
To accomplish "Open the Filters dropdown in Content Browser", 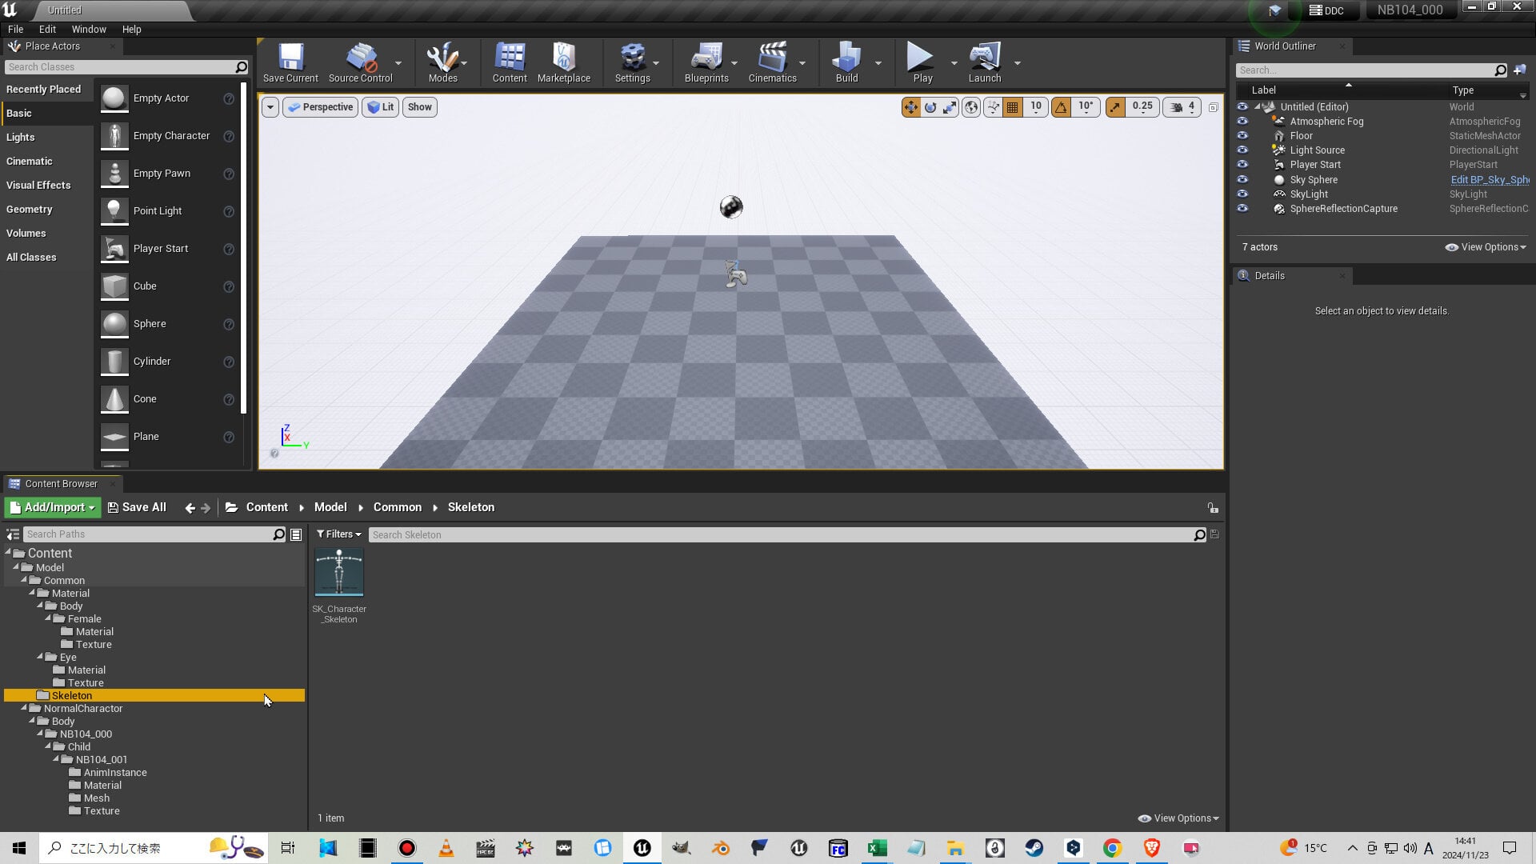I will pos(339,534).
